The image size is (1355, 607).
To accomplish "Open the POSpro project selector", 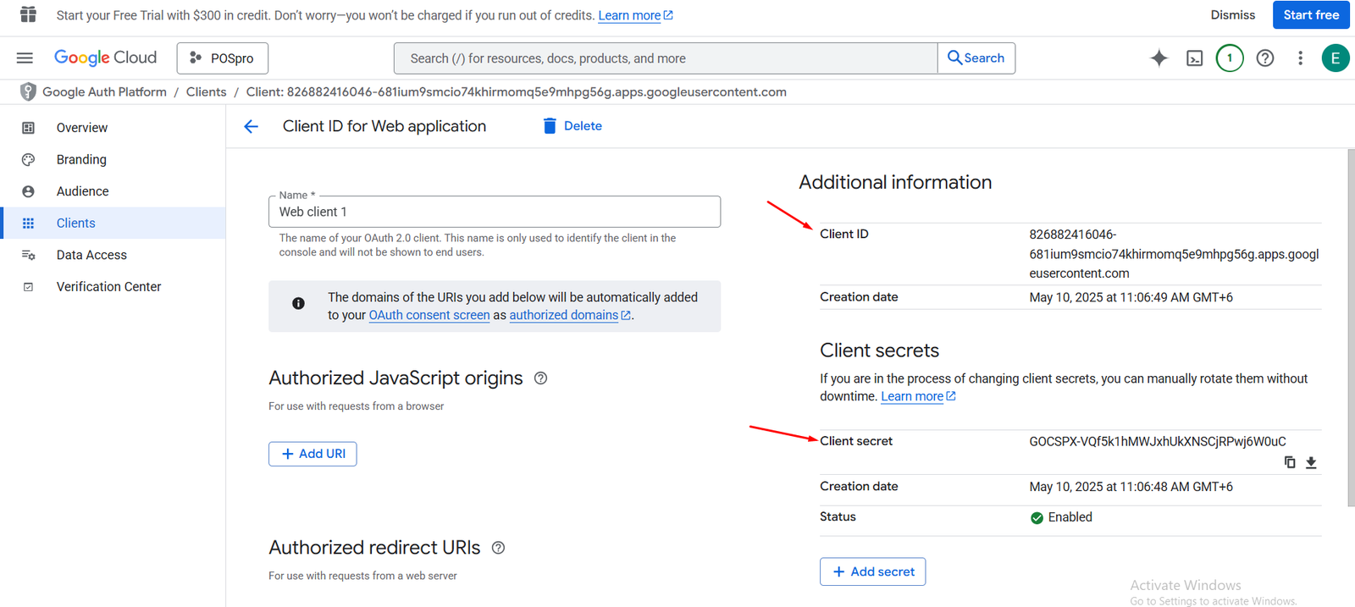I will click(222, 58).
